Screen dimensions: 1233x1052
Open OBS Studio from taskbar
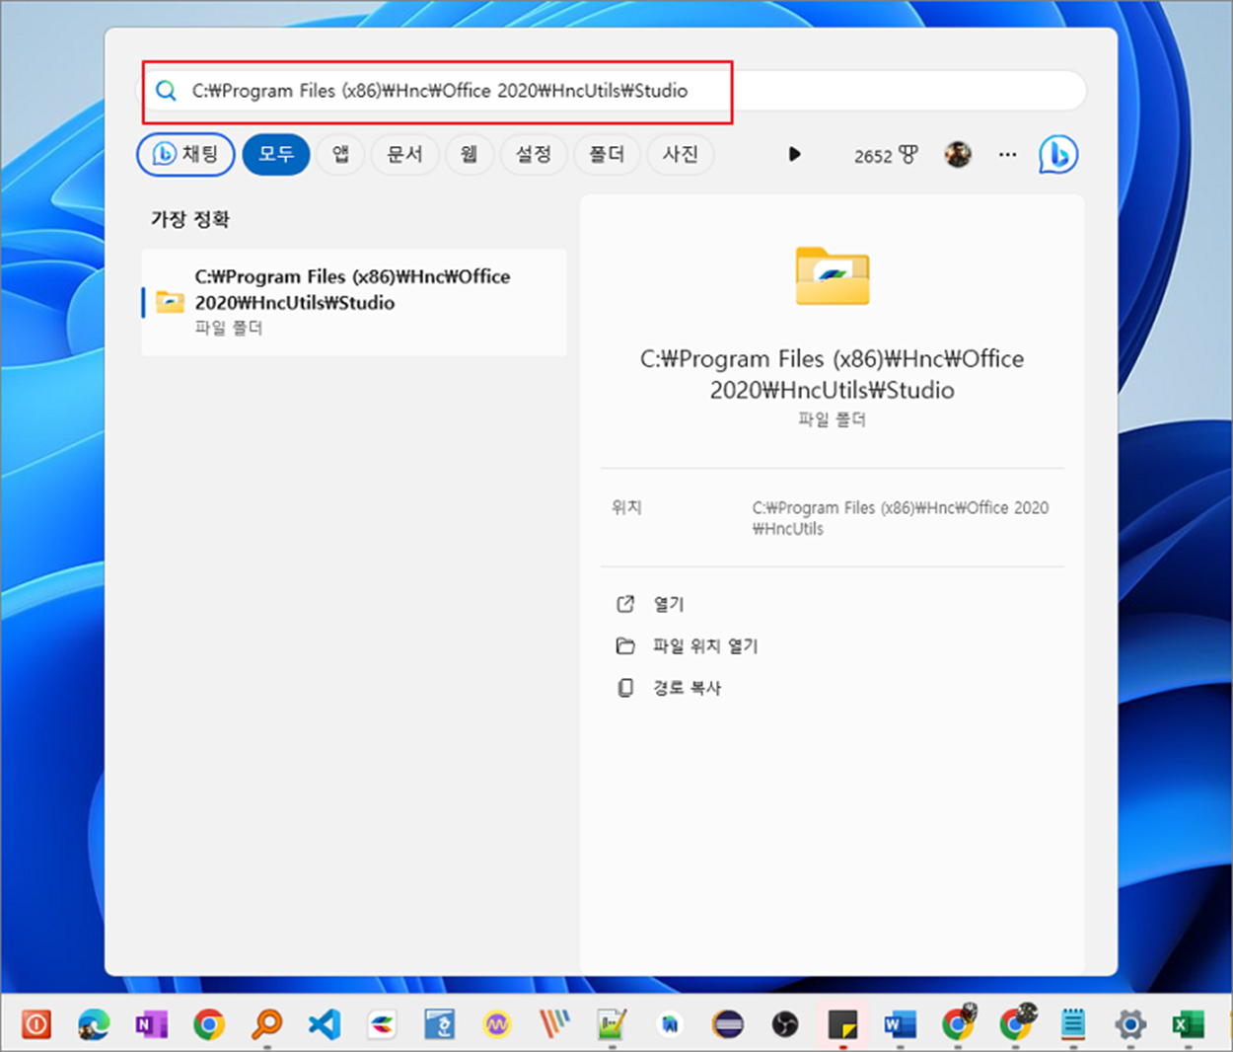[785, 1024]
